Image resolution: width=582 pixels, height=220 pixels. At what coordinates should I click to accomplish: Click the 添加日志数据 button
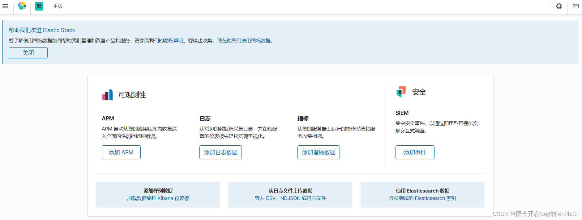(220, 152)
